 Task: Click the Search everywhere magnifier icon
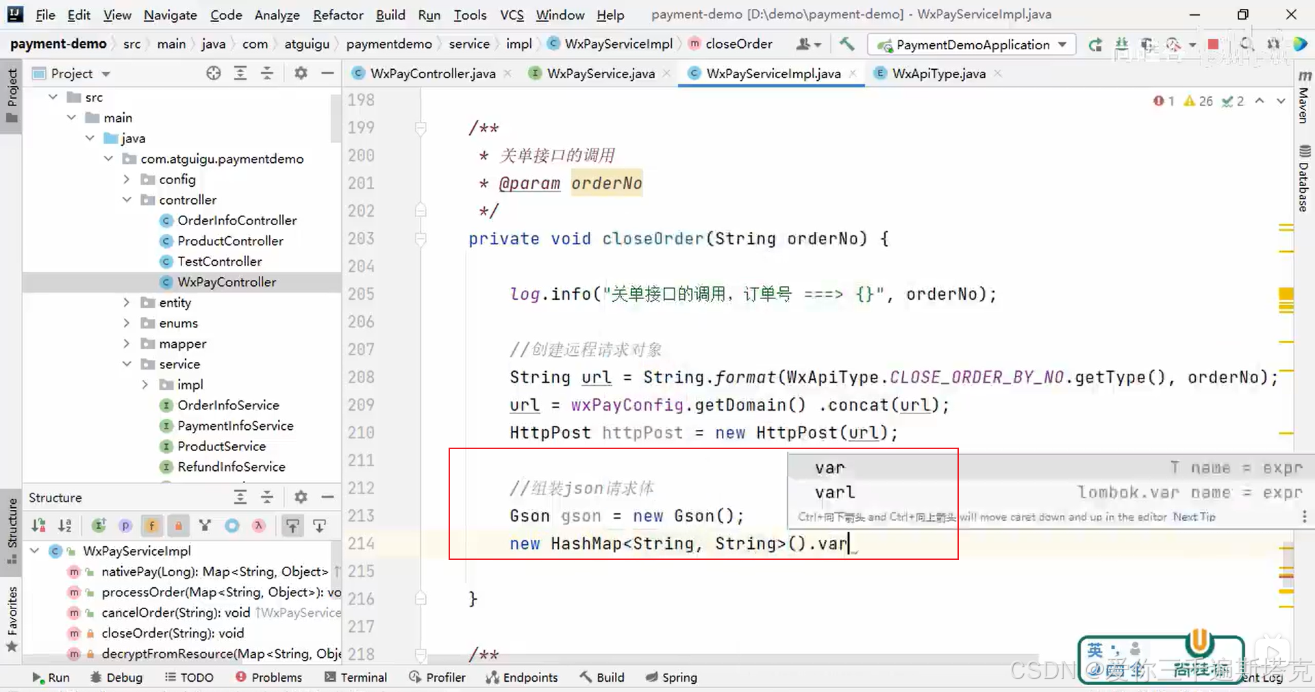[x=1247, y=44]
